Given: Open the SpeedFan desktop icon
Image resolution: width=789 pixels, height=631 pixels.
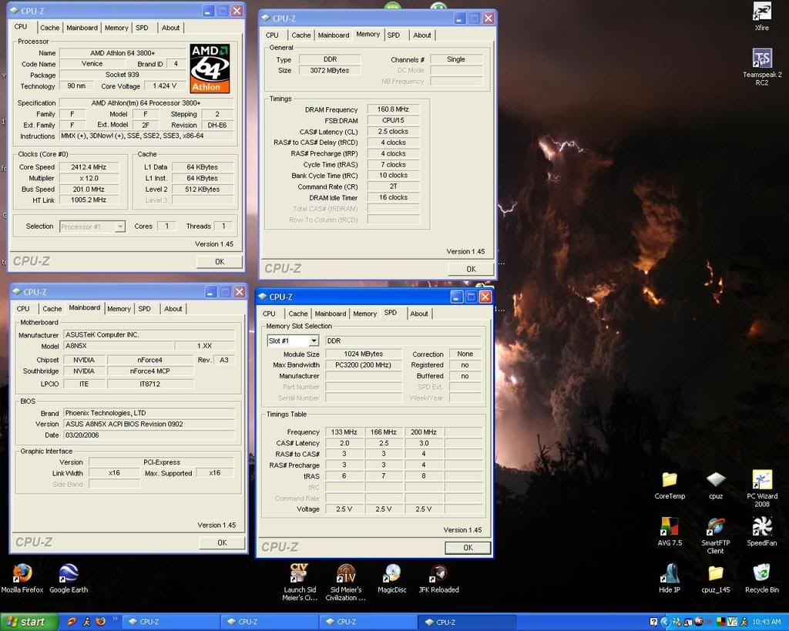Looking at the screenshot, I should pos(762,532).
